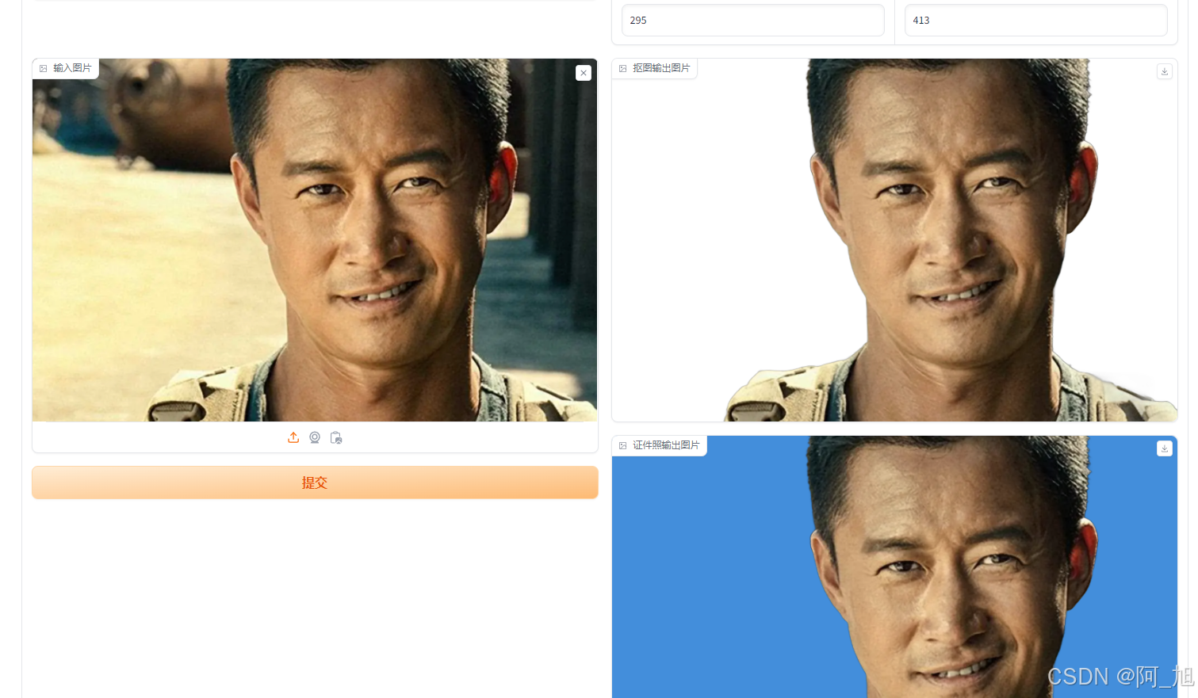Screen dimensions: 1198x698
Task: Click the image icon beside 抠图输出图片 label
Action: pyautogui.click(x=622, y=68)
